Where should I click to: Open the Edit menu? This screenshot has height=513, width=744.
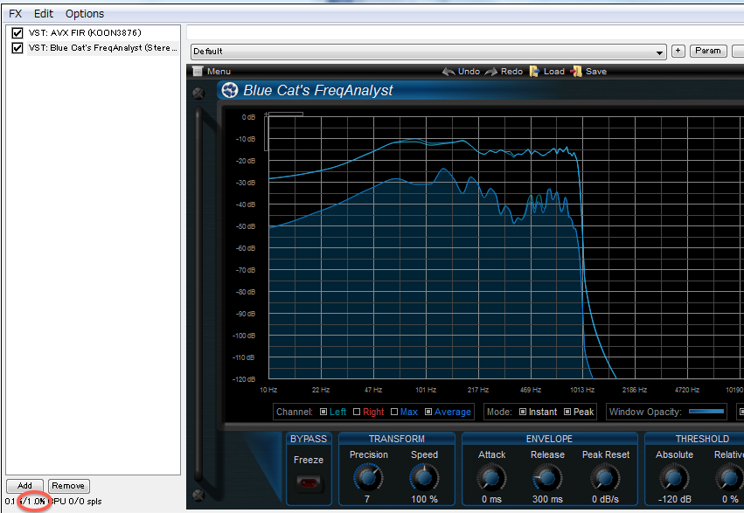43,14
